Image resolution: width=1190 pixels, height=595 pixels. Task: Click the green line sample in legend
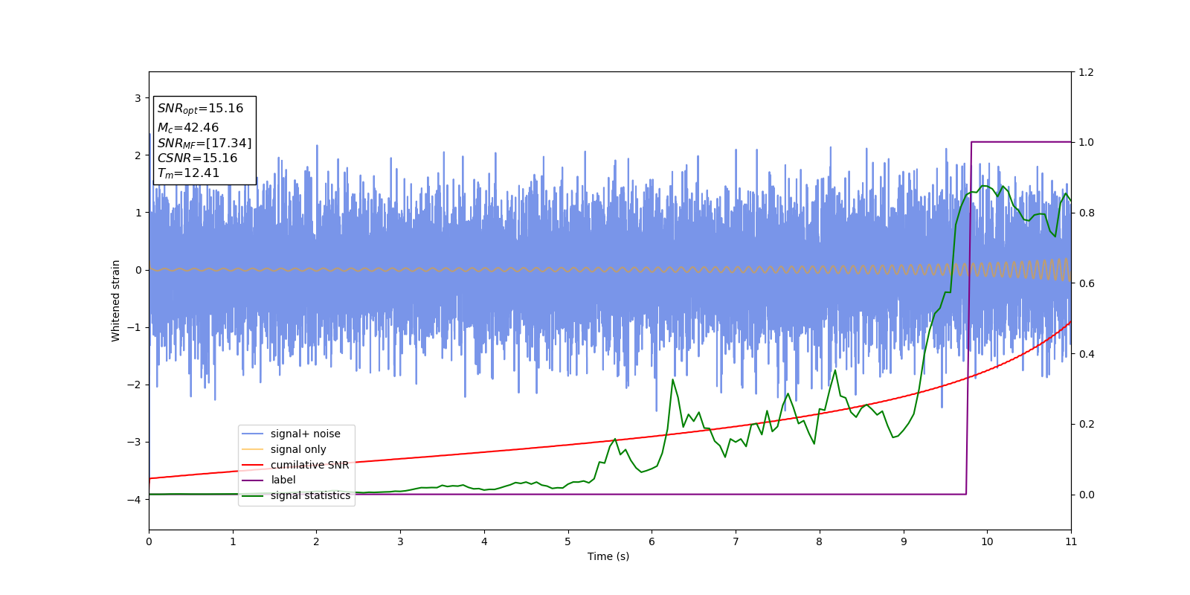coord(253,495)
